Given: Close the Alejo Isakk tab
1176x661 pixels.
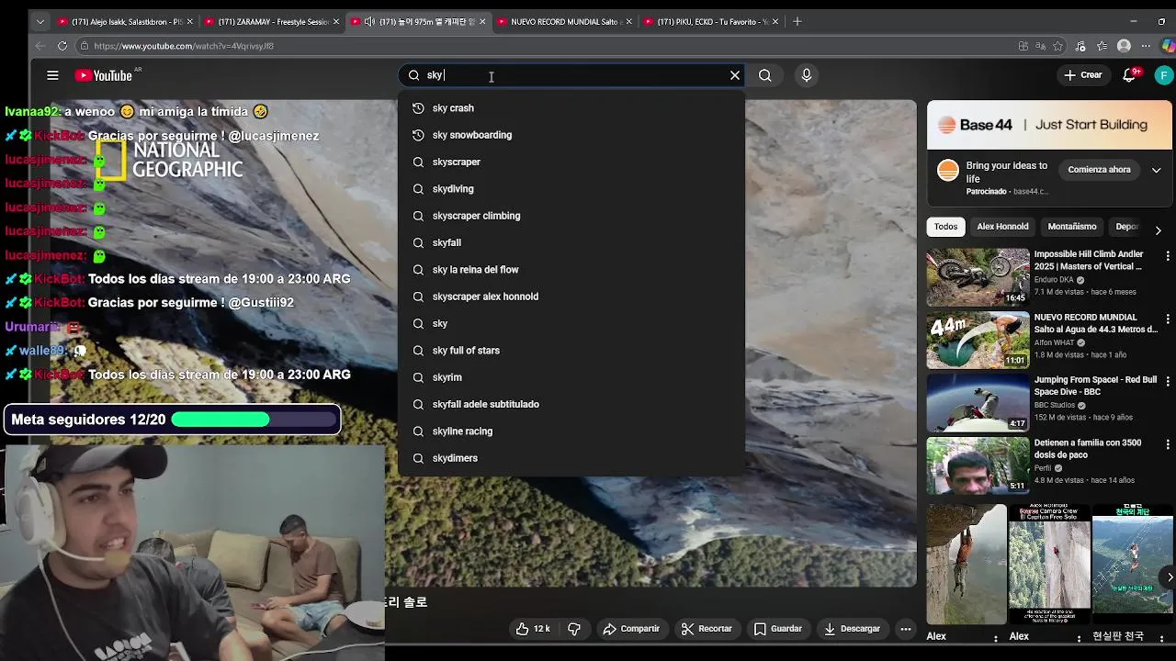Looking at the screenshot, I should coord(190,21).
